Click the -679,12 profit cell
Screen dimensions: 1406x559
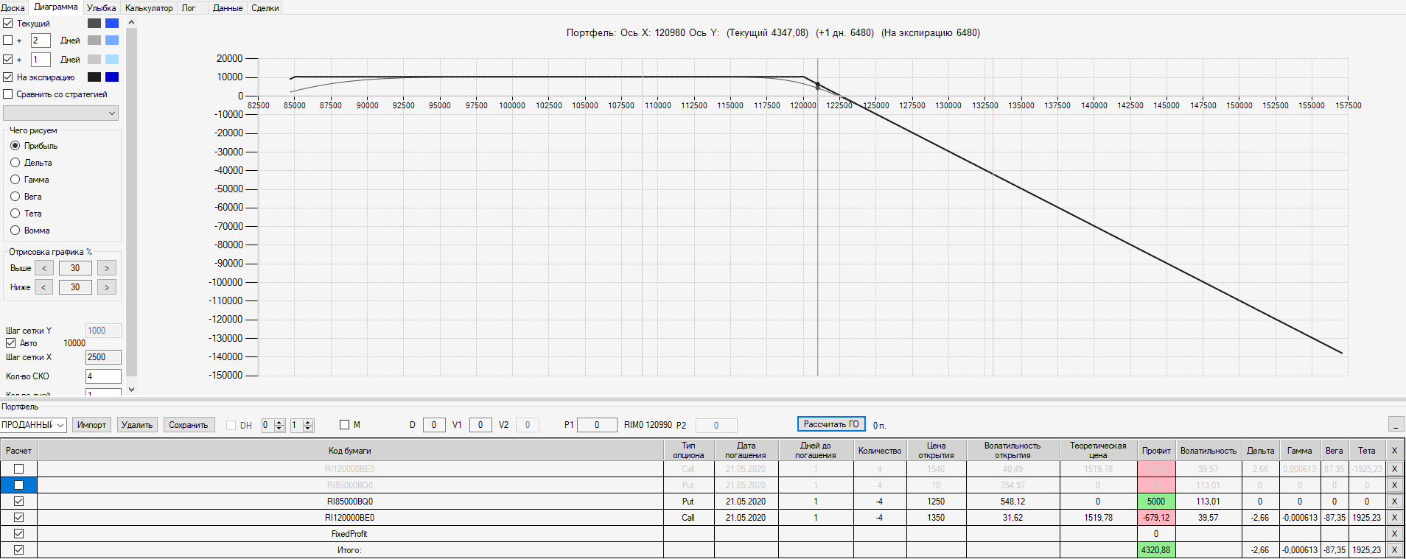tap(1156, 518)
